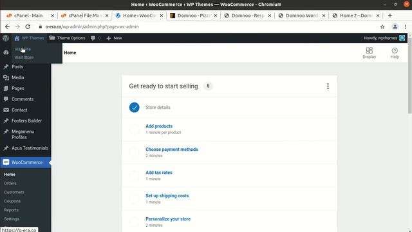Click the Apus Testimonials pin icon
412x232 pixels.
point(6,148)
